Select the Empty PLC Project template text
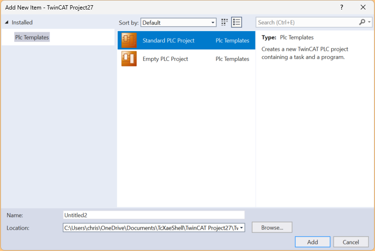The height and width of the screenshot is (251, 375). (x=165, y=59)
